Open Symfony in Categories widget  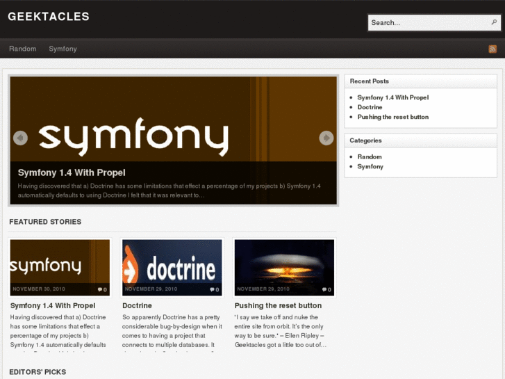(370, 166)
